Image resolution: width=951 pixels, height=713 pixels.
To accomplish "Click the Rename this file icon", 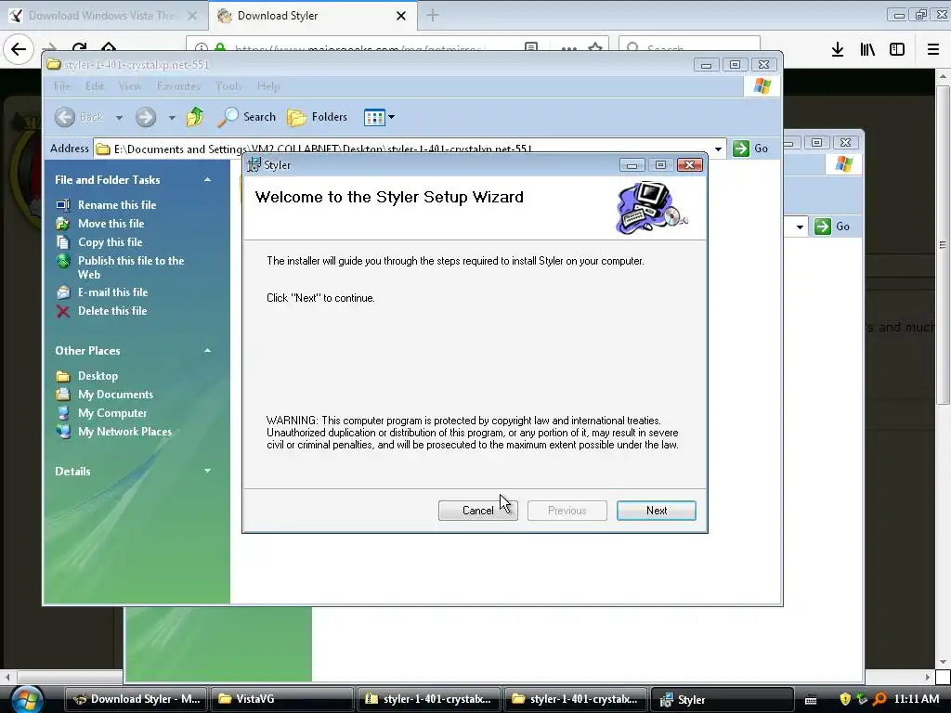I will (x=63, y=205).
